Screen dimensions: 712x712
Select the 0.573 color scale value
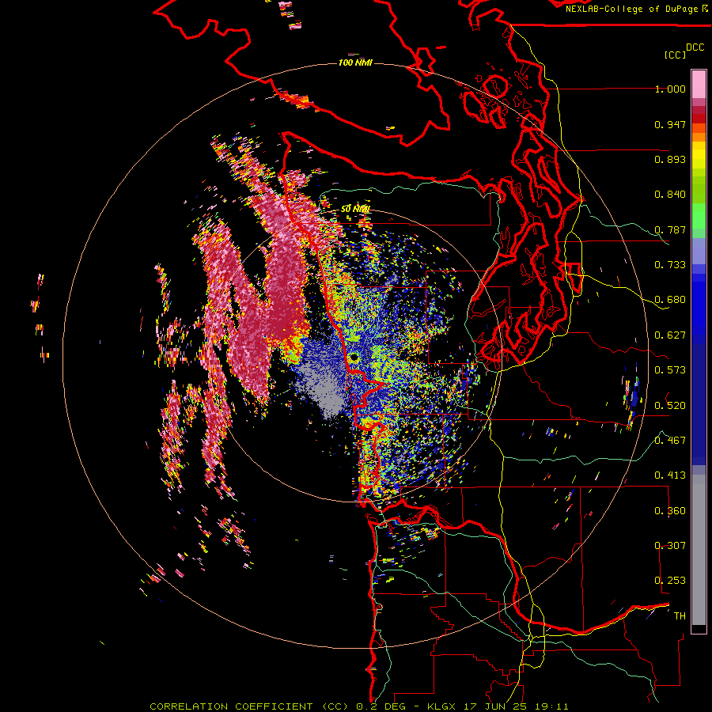tap(670, 370)
